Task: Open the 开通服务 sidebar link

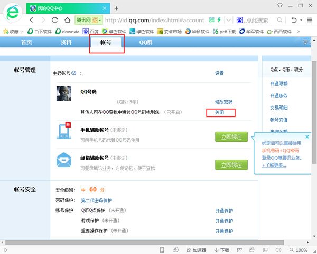Action: (x=279, y=96)
